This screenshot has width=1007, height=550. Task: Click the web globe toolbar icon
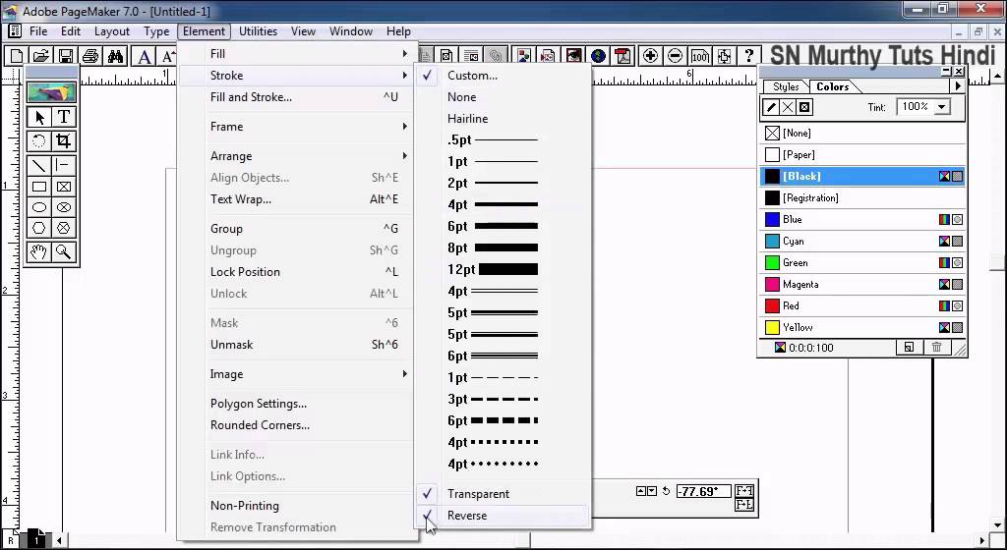[598, 56]
